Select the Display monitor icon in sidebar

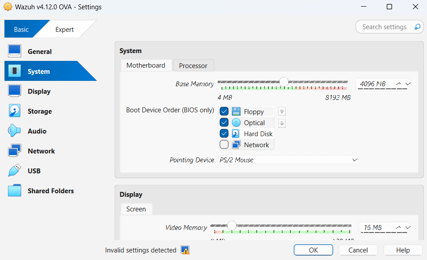tap(15, 91)
